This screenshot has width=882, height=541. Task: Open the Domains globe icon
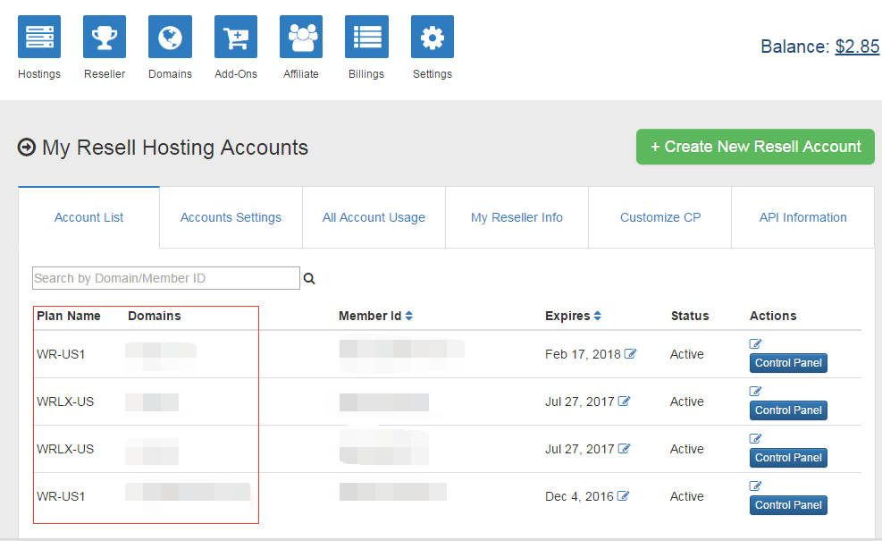point(170,38)
